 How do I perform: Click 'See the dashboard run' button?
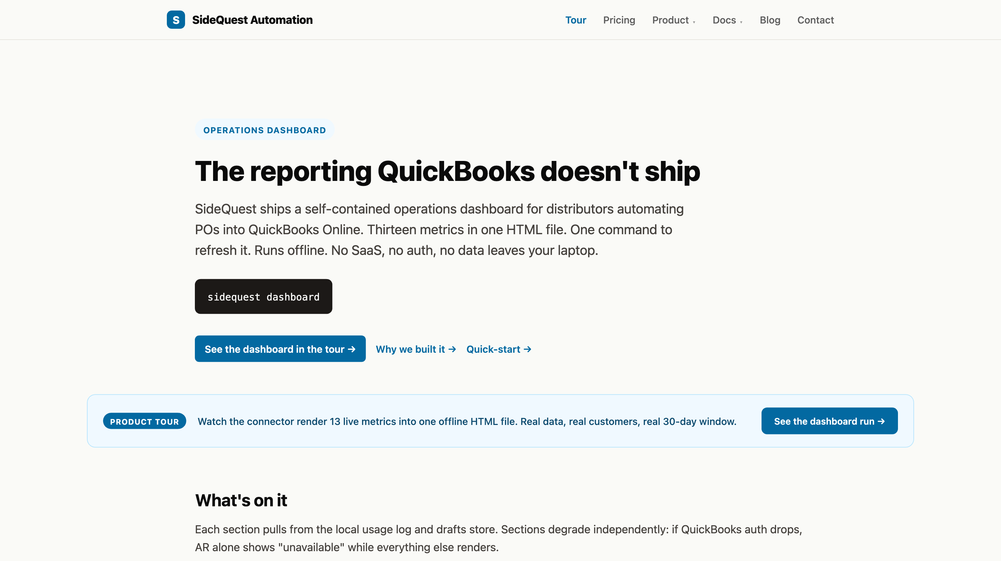pyautogui.click(x=829, y=421)
